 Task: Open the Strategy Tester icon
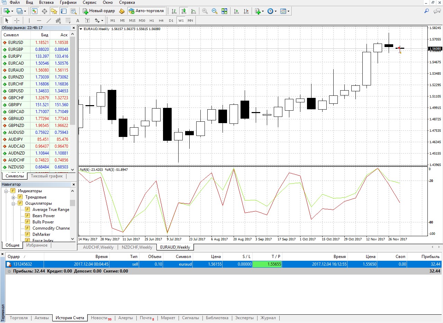tap(73, 11)
